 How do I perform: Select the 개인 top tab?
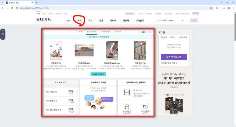tap(38, 14)
